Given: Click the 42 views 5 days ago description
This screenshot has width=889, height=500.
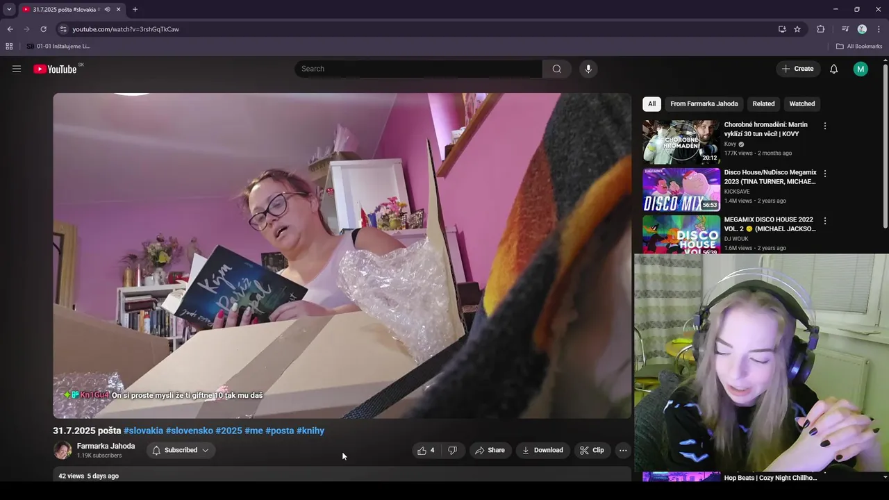Looking at the screenshot, I should coord(89,476).
